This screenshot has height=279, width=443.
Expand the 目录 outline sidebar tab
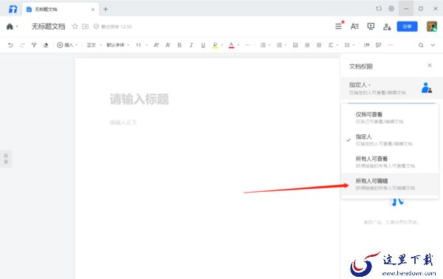coord(6,159)
